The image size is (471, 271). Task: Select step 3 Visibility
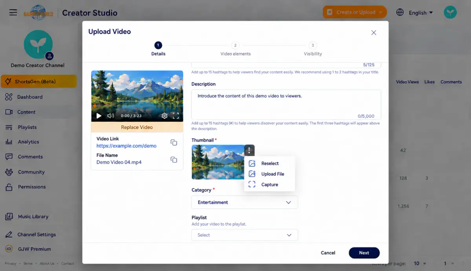312,49
